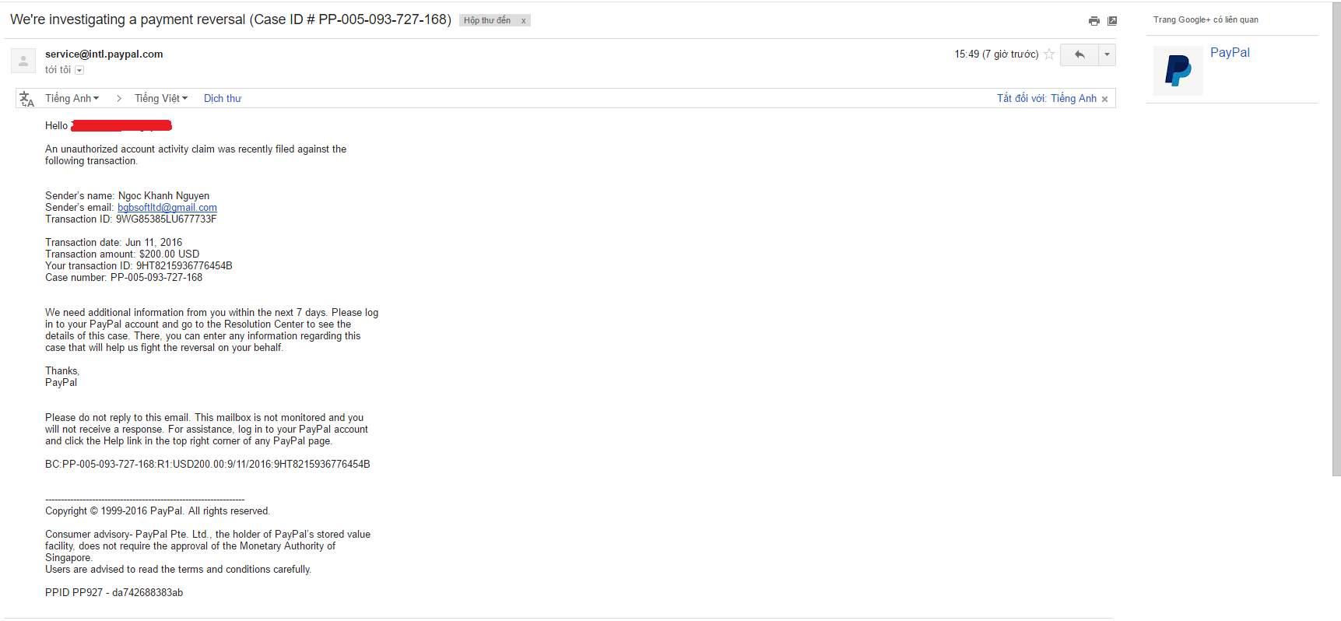Click 'Transaction amount: $200.00 USD' text

coord(122,254)
